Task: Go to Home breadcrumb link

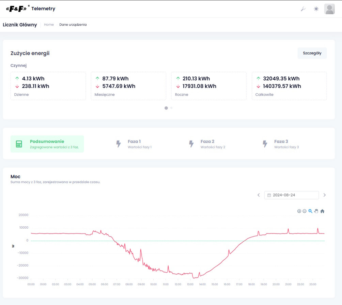Action: click(49, 25)
